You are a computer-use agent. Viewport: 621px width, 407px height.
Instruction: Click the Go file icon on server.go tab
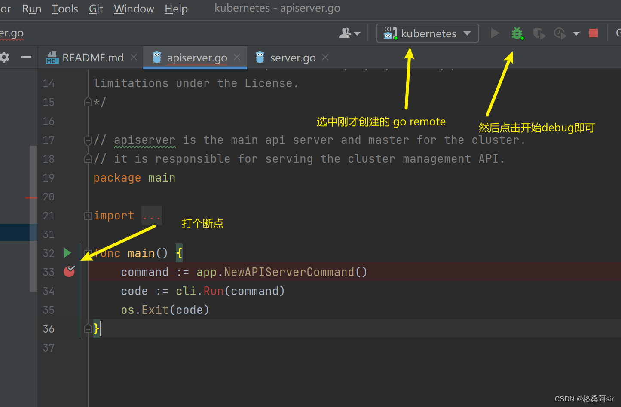260,57
